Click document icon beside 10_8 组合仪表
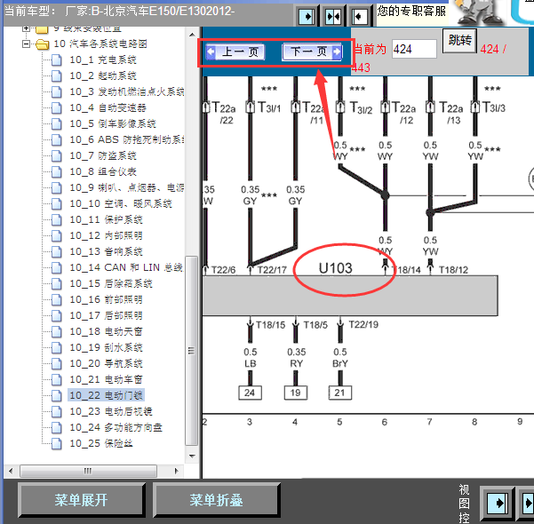This screenshot has width=534, height=524. click(57, 171)
